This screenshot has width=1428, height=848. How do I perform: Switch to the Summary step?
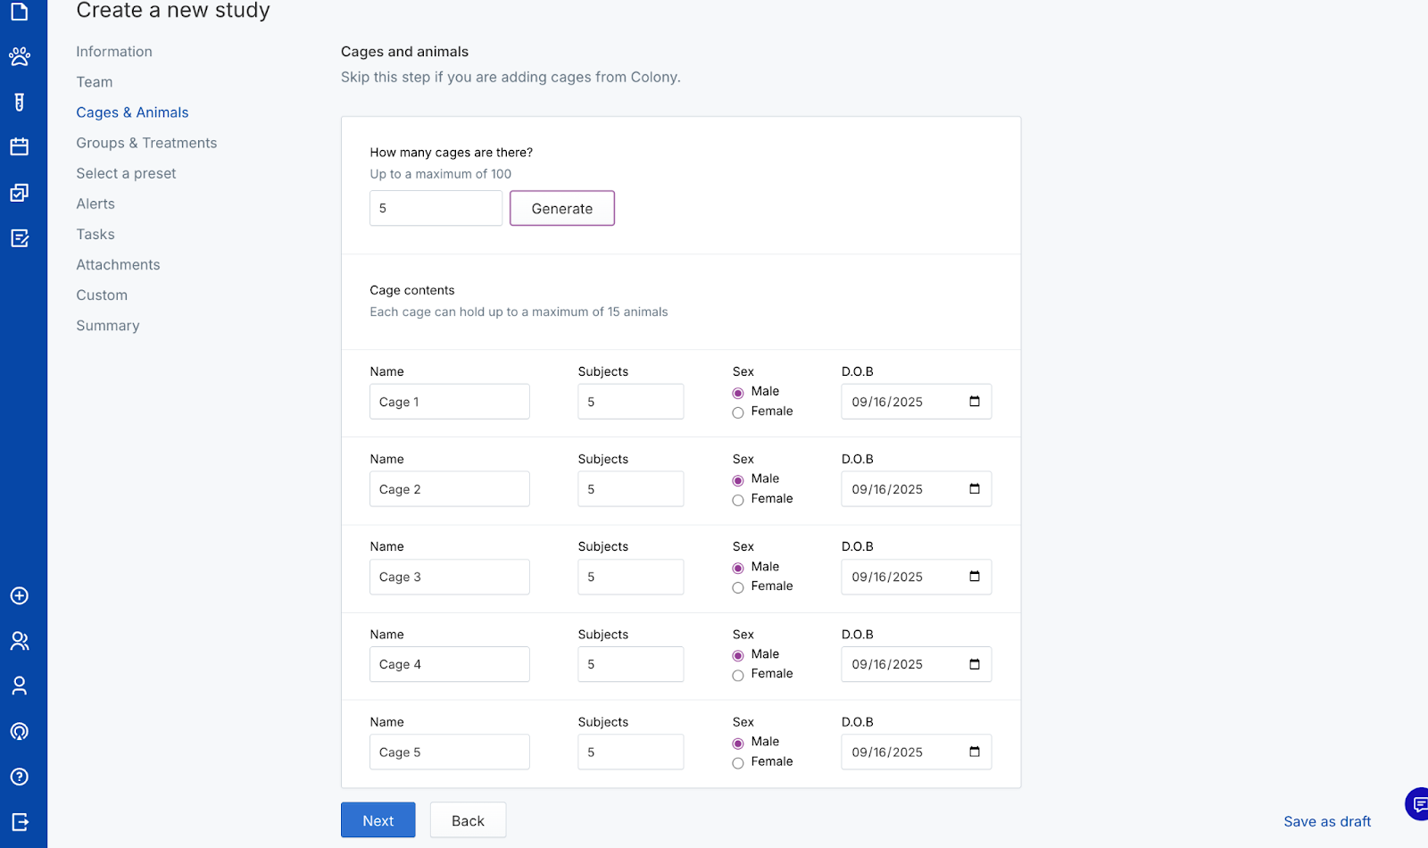pyautogui.click(x=108, y=326)
